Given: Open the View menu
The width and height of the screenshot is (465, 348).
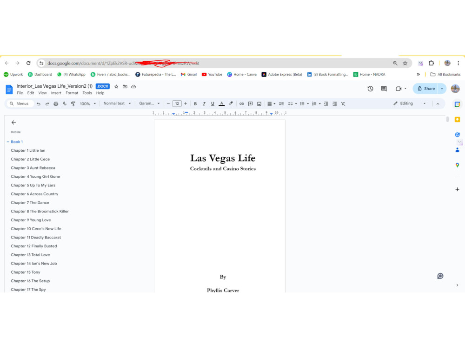Looking at the screenshot, I should [42, 93].
